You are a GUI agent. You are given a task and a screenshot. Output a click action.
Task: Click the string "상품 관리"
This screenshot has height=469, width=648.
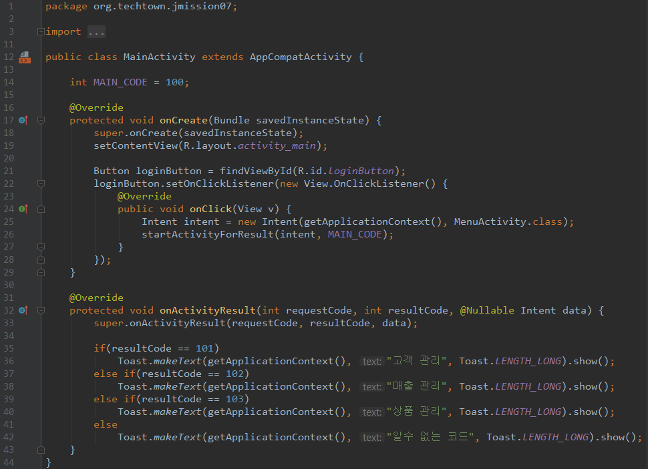tap(416, 412)
